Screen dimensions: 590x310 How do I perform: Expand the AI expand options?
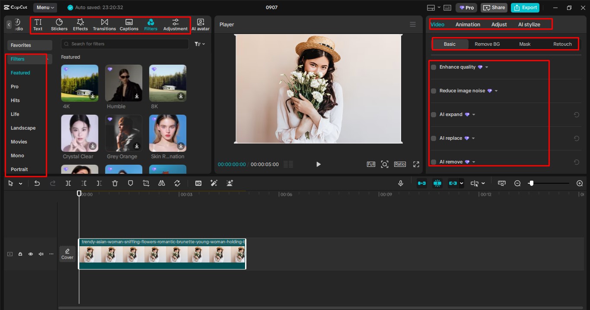pos(473,114)
